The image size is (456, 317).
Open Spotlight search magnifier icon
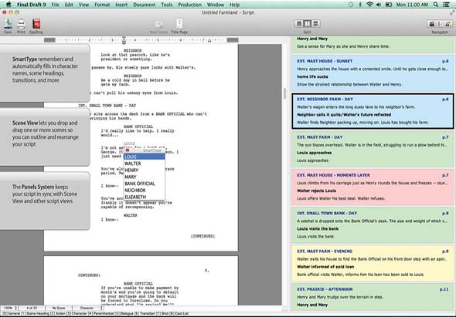(x=436, y=5)
